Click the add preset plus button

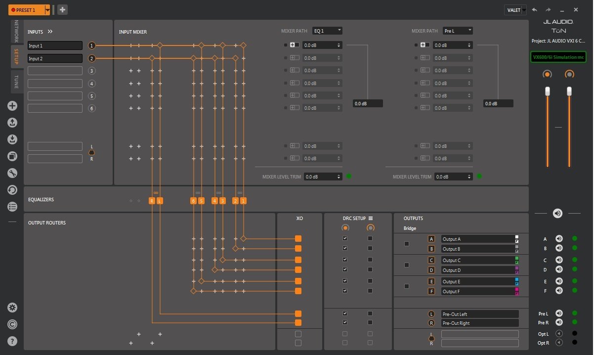[x=62, y=9]
